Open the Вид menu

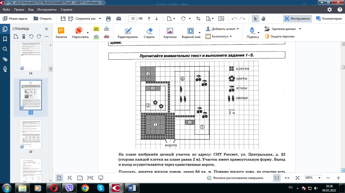(x=31, y=10)
